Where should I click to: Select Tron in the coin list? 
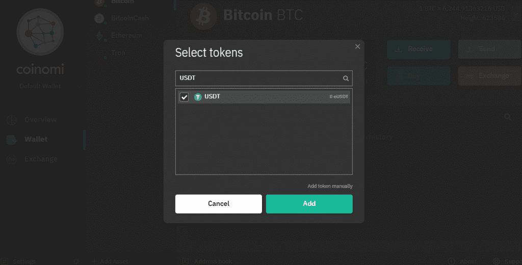[x=117, y=52]
